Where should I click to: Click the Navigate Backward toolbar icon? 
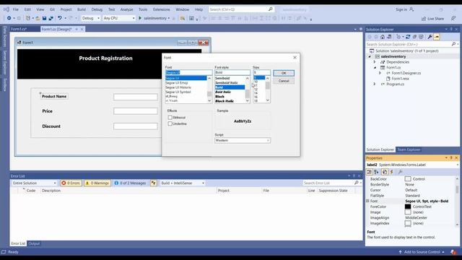click(x=9, y=18)
